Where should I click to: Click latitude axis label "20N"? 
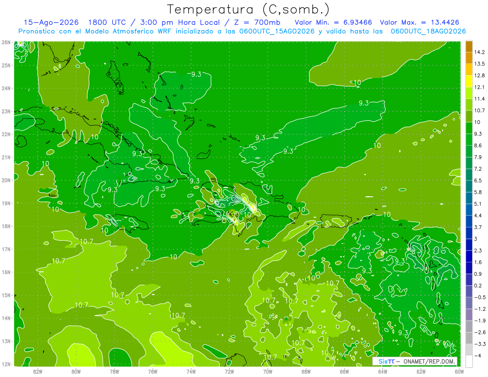coord(6,180)
